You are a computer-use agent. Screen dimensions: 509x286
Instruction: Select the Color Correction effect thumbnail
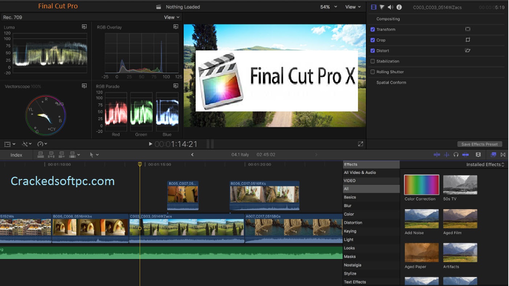[422, 185]
